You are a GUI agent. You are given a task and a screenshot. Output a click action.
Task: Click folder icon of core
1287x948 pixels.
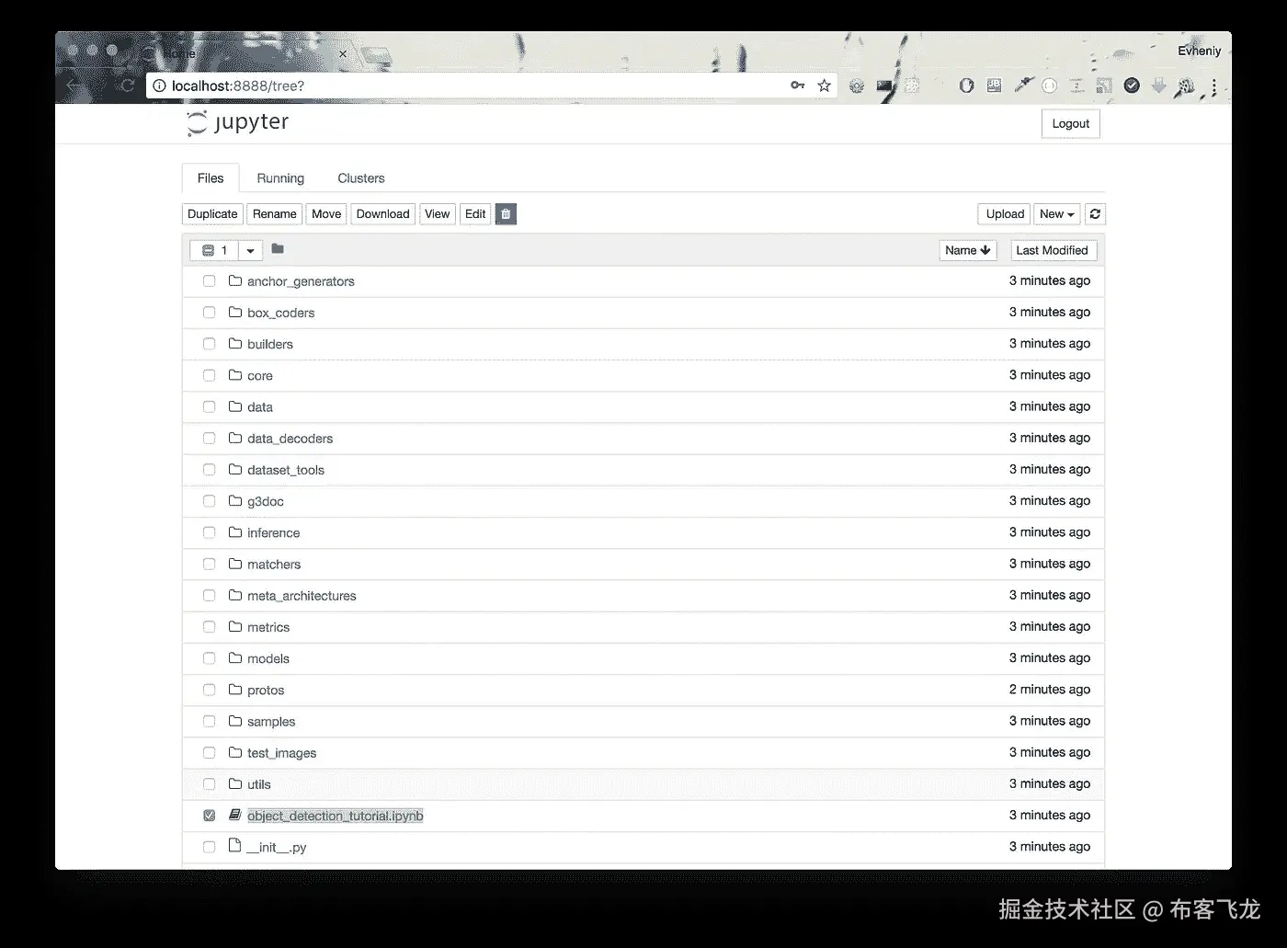pos(235,375)
